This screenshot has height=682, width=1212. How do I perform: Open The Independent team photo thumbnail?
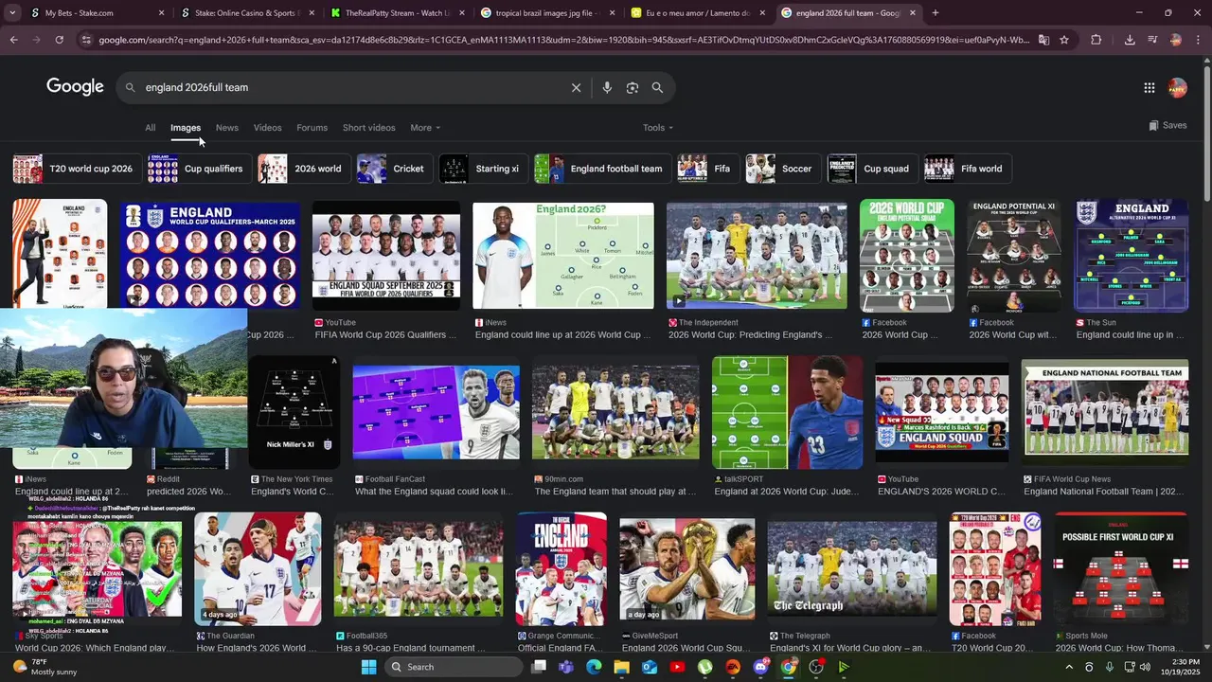click(757, 255)
